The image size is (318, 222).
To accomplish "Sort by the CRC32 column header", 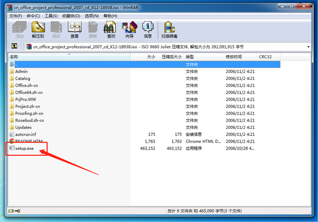I will (269, 57).
